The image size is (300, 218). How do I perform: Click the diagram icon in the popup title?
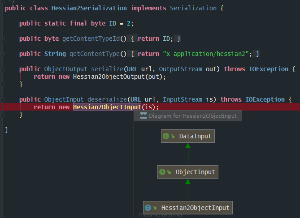click(143, 116)
